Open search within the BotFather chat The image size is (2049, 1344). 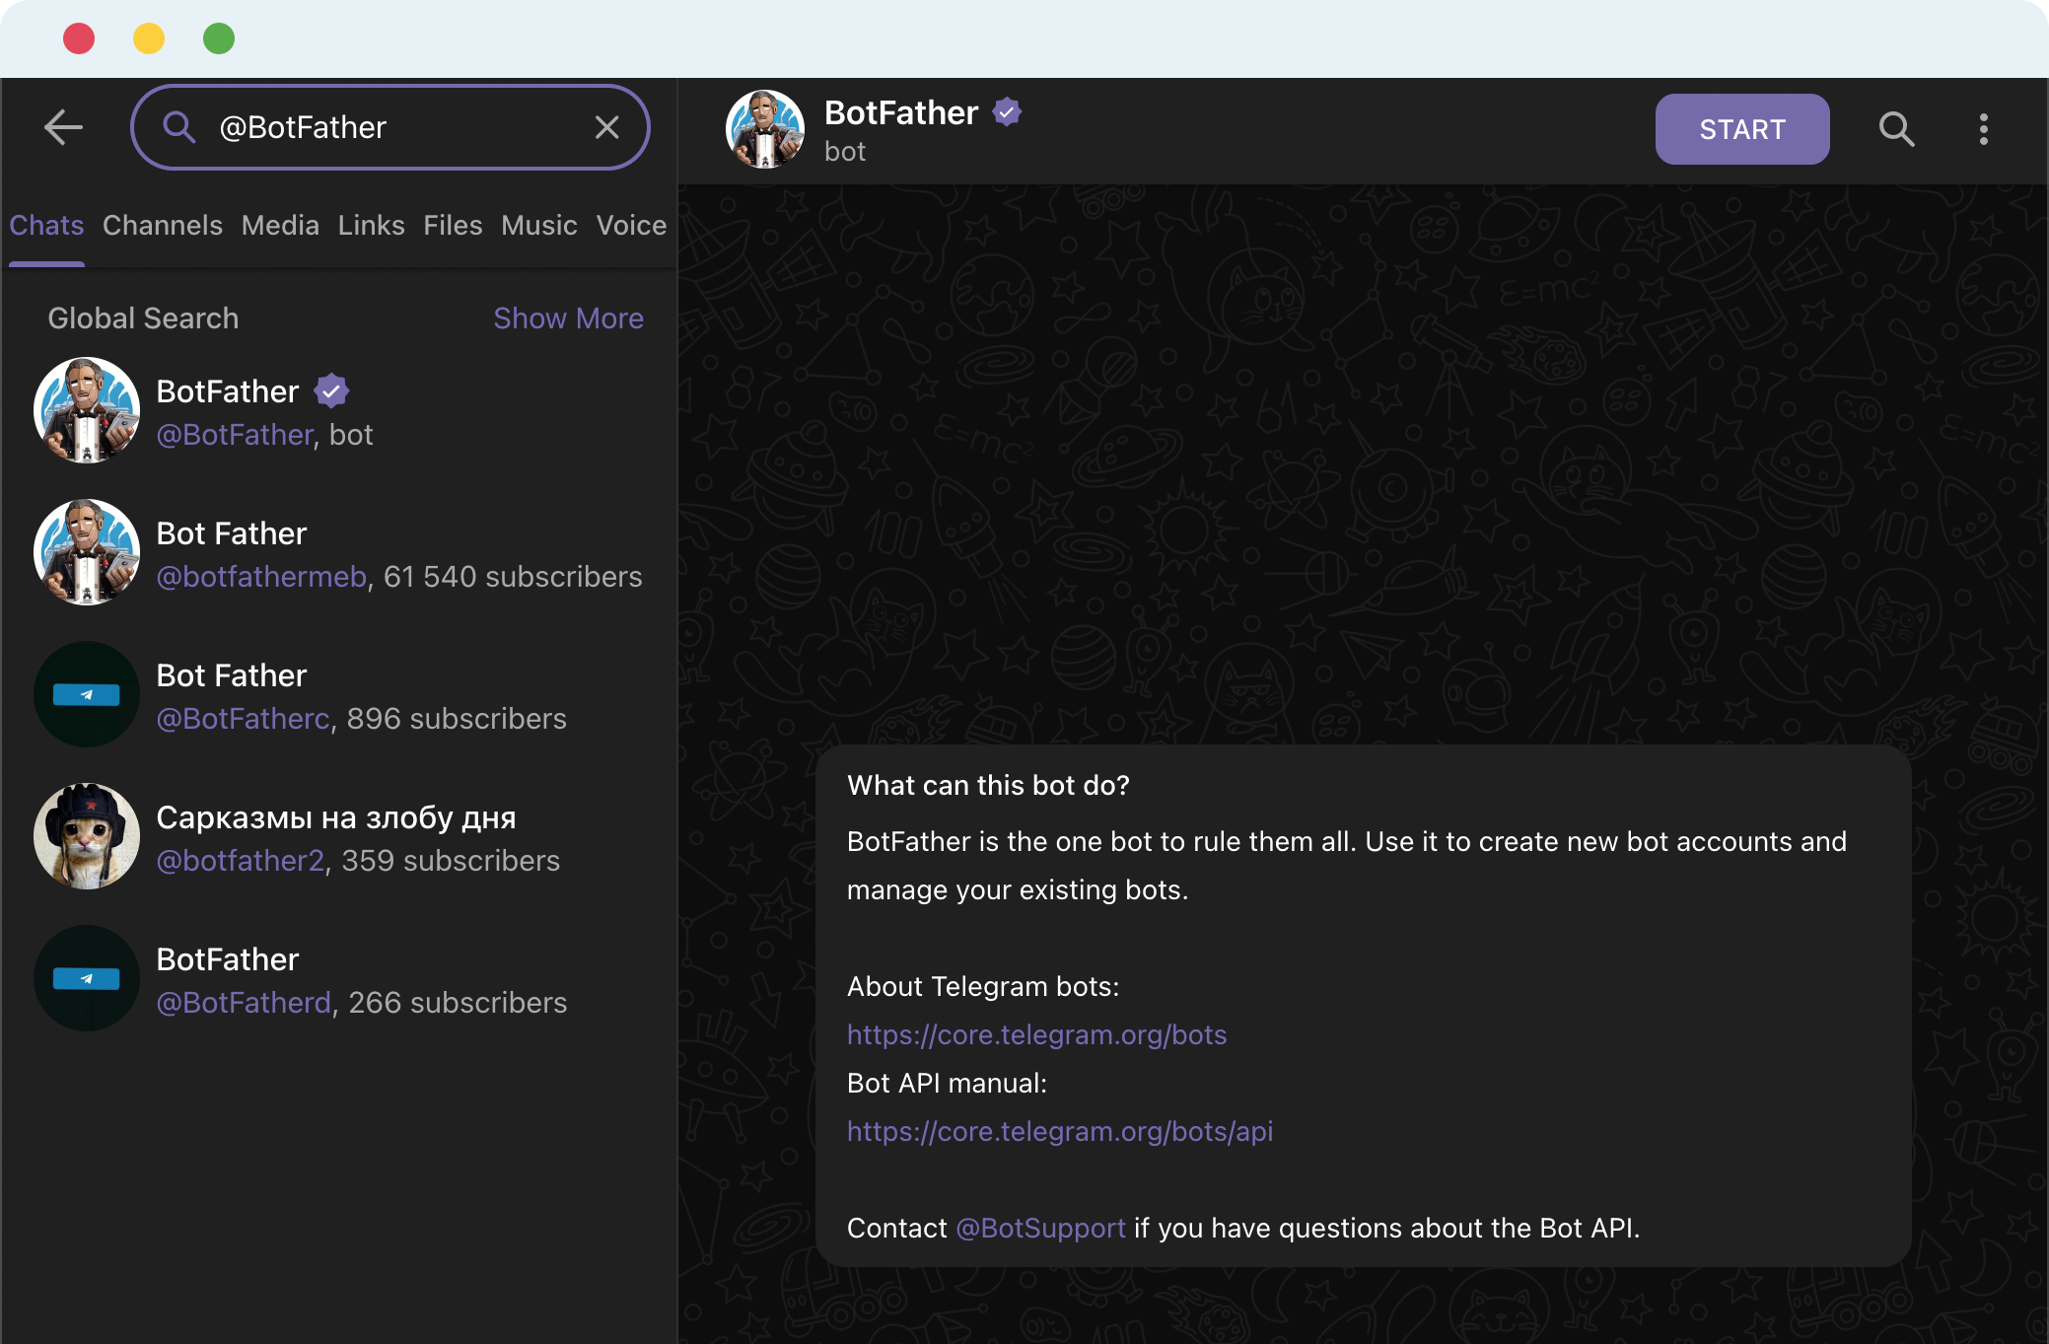1896,129
